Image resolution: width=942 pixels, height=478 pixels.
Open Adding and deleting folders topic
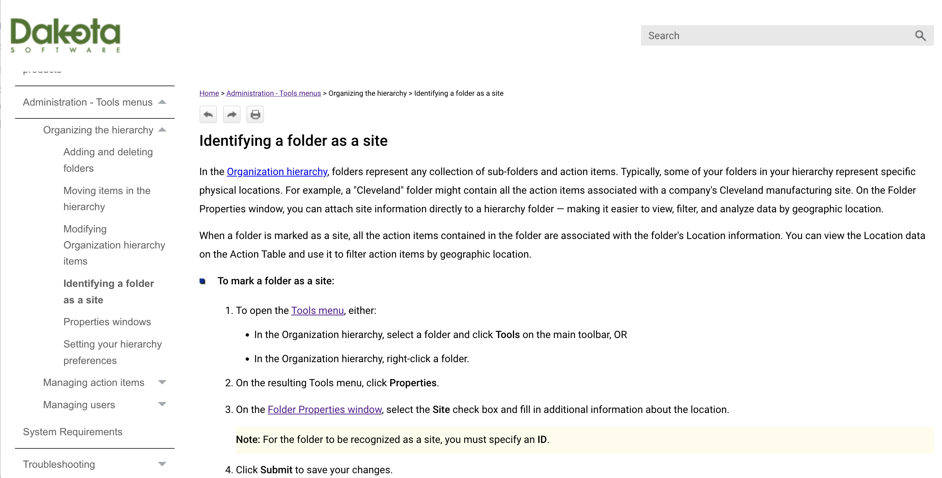(108, 160)
